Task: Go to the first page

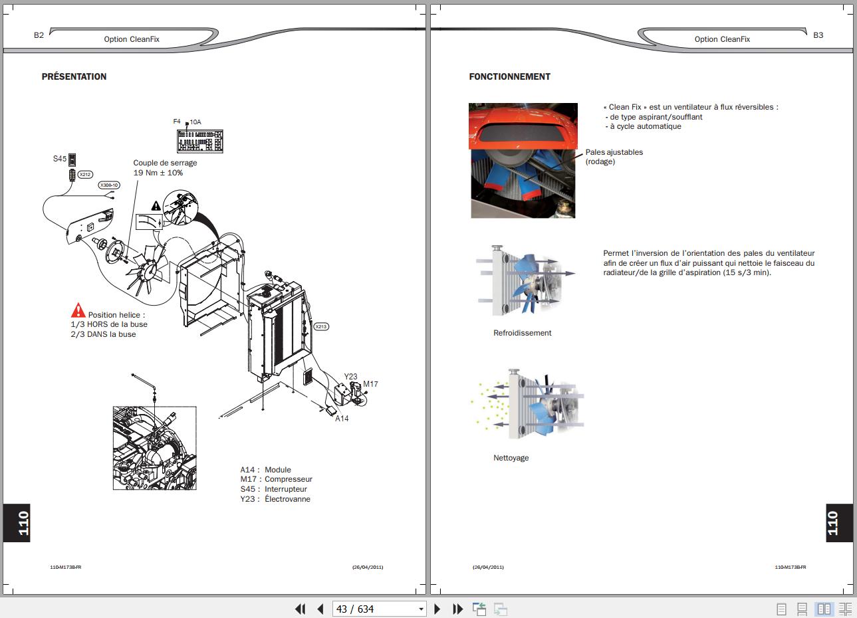Action: pos(300,609)
